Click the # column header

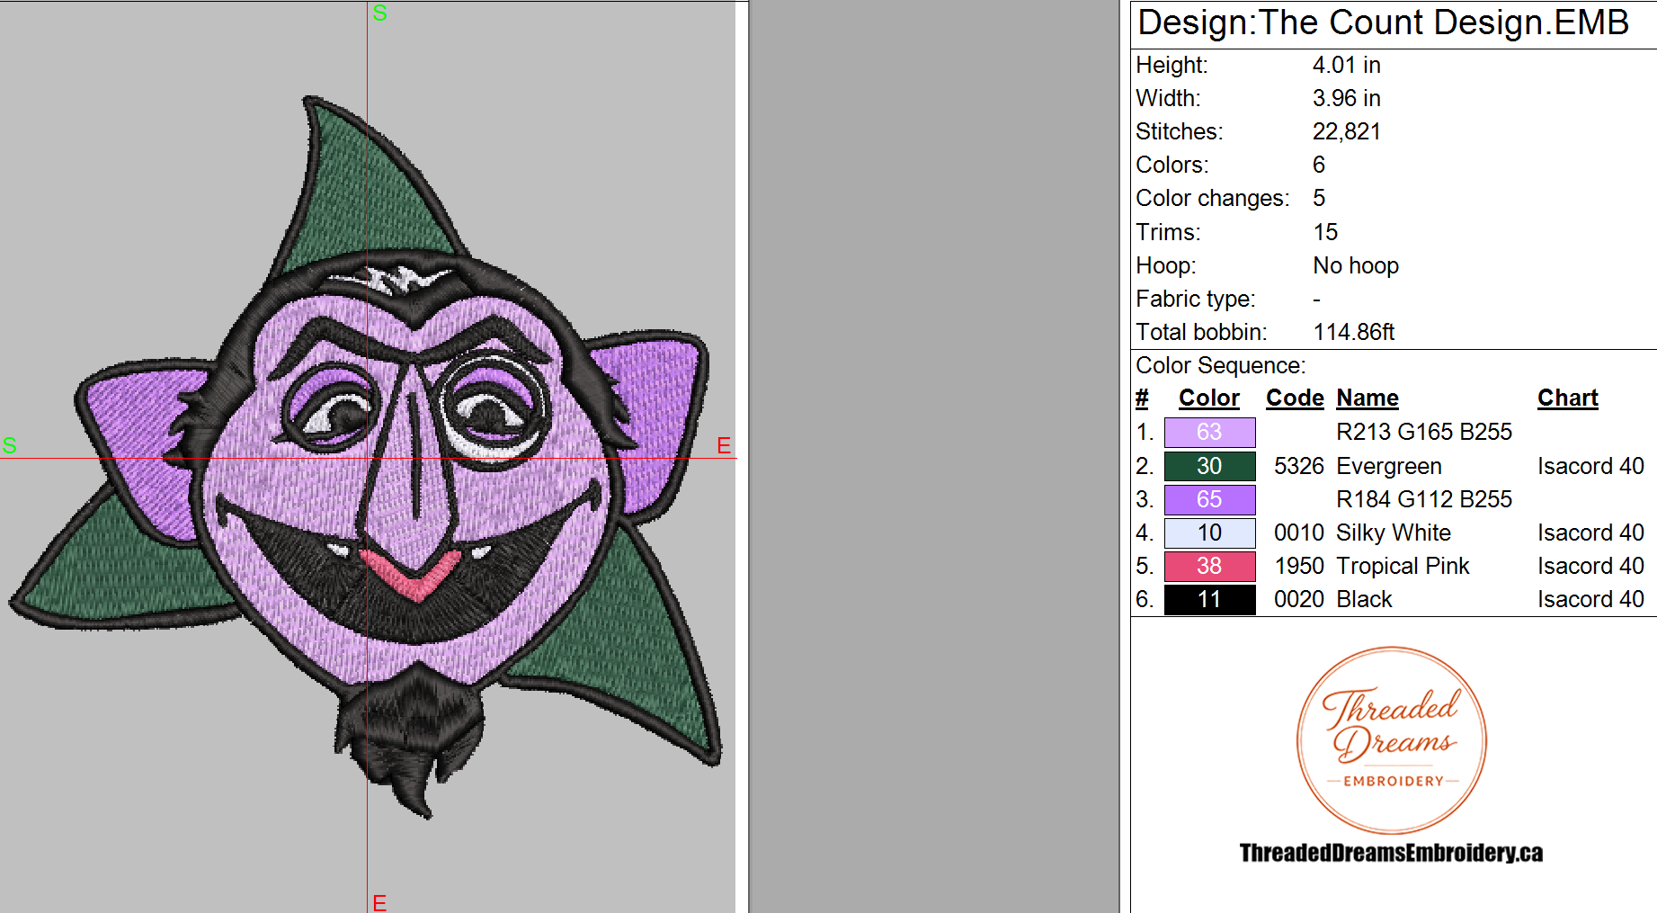(1142, 398)
